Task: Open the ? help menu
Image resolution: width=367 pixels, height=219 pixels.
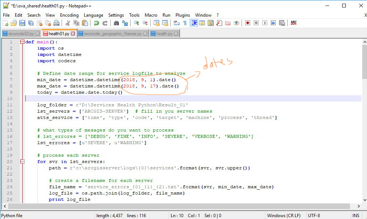Action: [218, 15]
